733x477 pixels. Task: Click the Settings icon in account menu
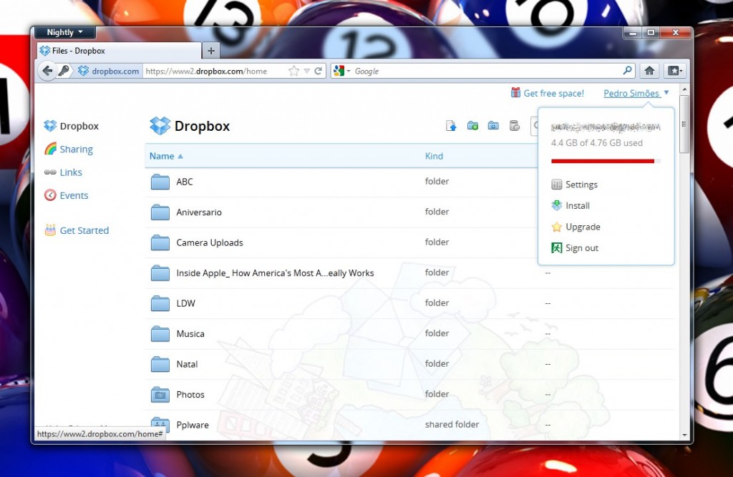556,185
